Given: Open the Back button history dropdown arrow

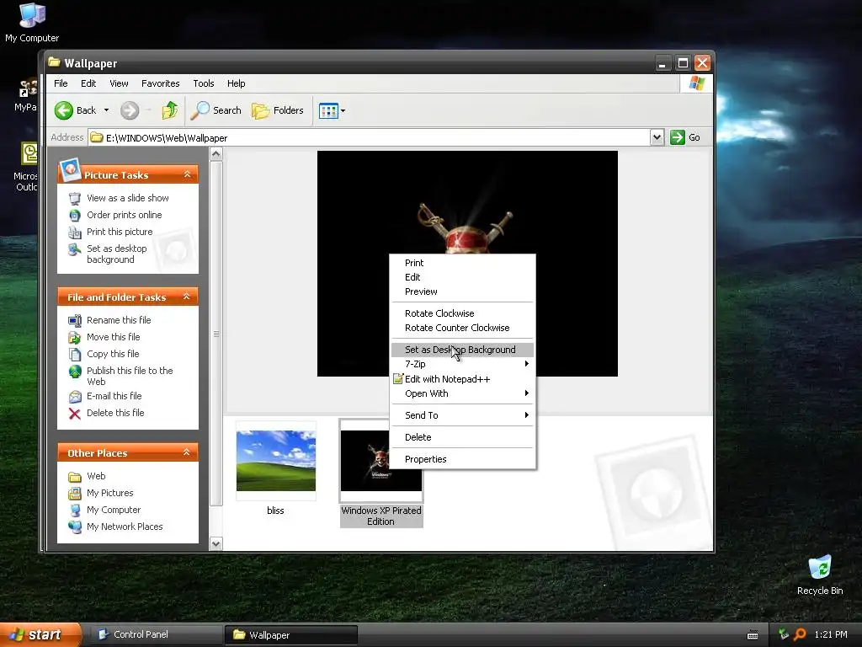Looking at the screenshot, I should (106, 110).
